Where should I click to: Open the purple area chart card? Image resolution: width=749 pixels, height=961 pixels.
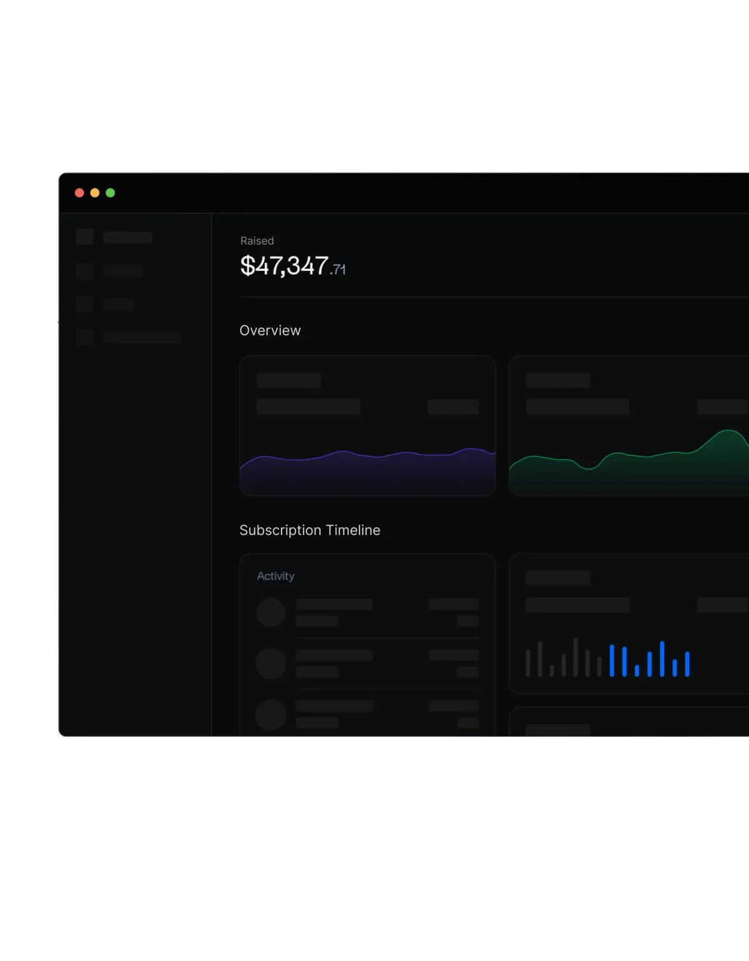[x=368, y=426]
